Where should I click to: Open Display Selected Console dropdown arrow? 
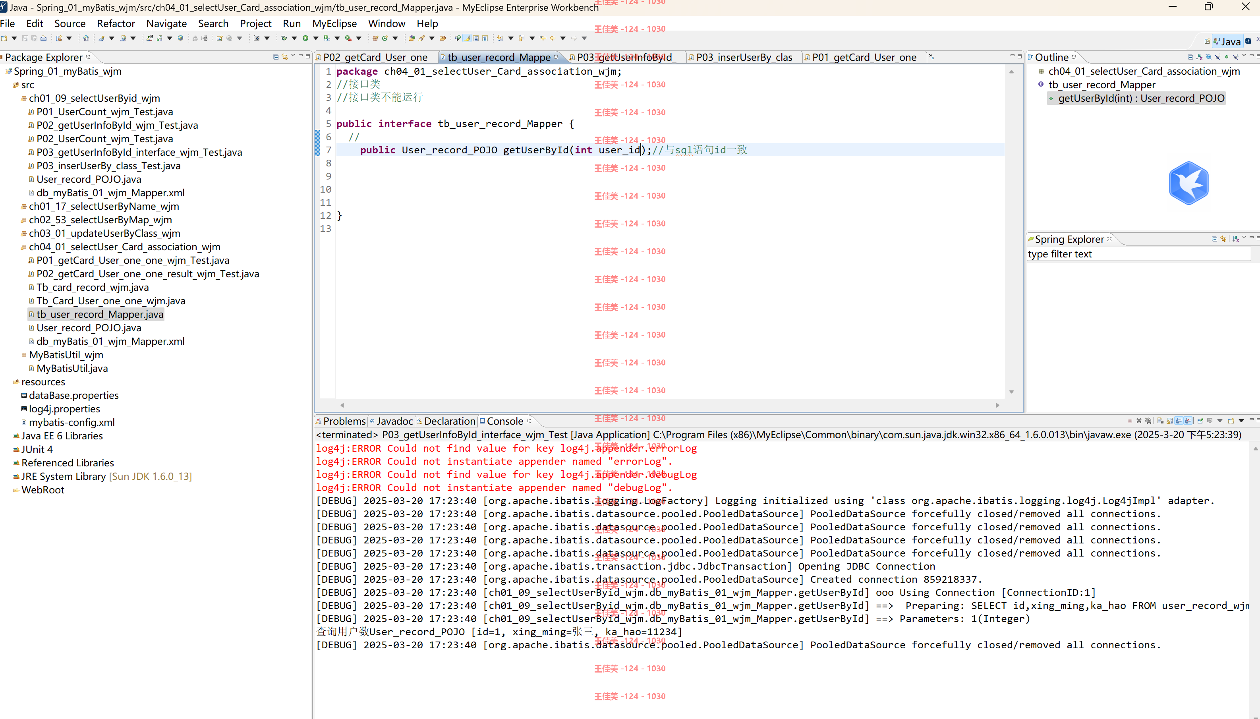[x=1220, y=421]
